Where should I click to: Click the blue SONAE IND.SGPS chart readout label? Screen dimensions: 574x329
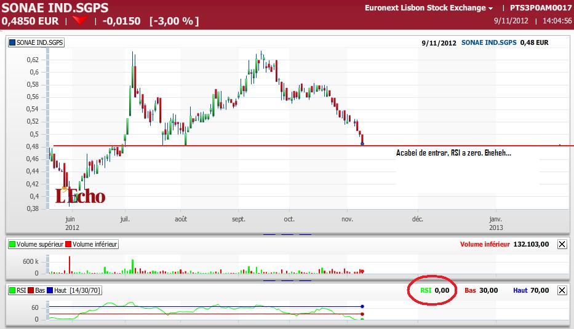(x=488, y=42)
